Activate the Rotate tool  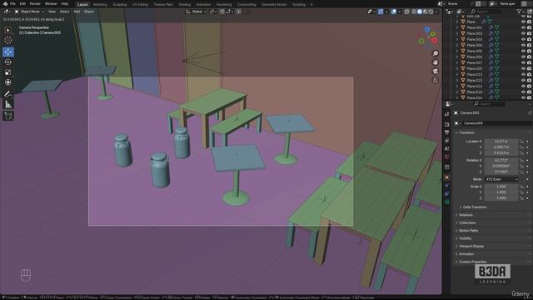click(x=7, y=62)
